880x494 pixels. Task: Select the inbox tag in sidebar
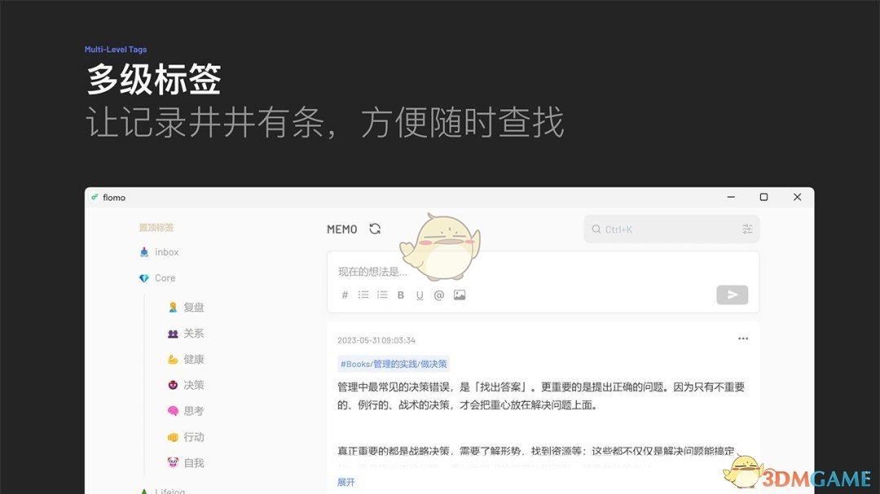pos(166,252)
